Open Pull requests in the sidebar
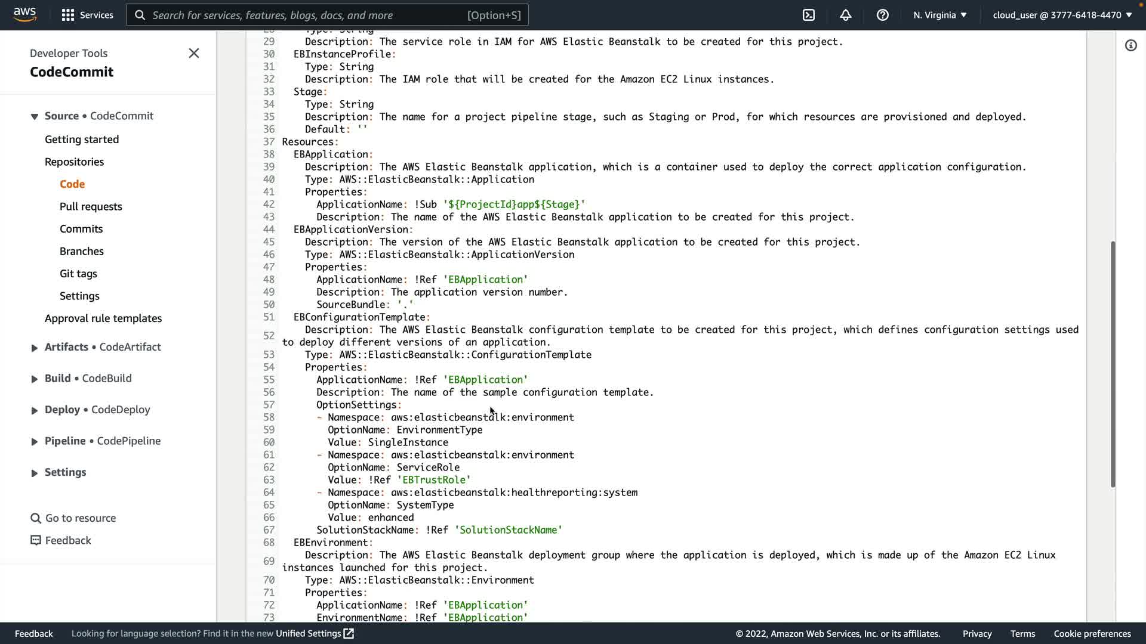1146x644 pixels. pyautogui.click(x=91, y=206)
